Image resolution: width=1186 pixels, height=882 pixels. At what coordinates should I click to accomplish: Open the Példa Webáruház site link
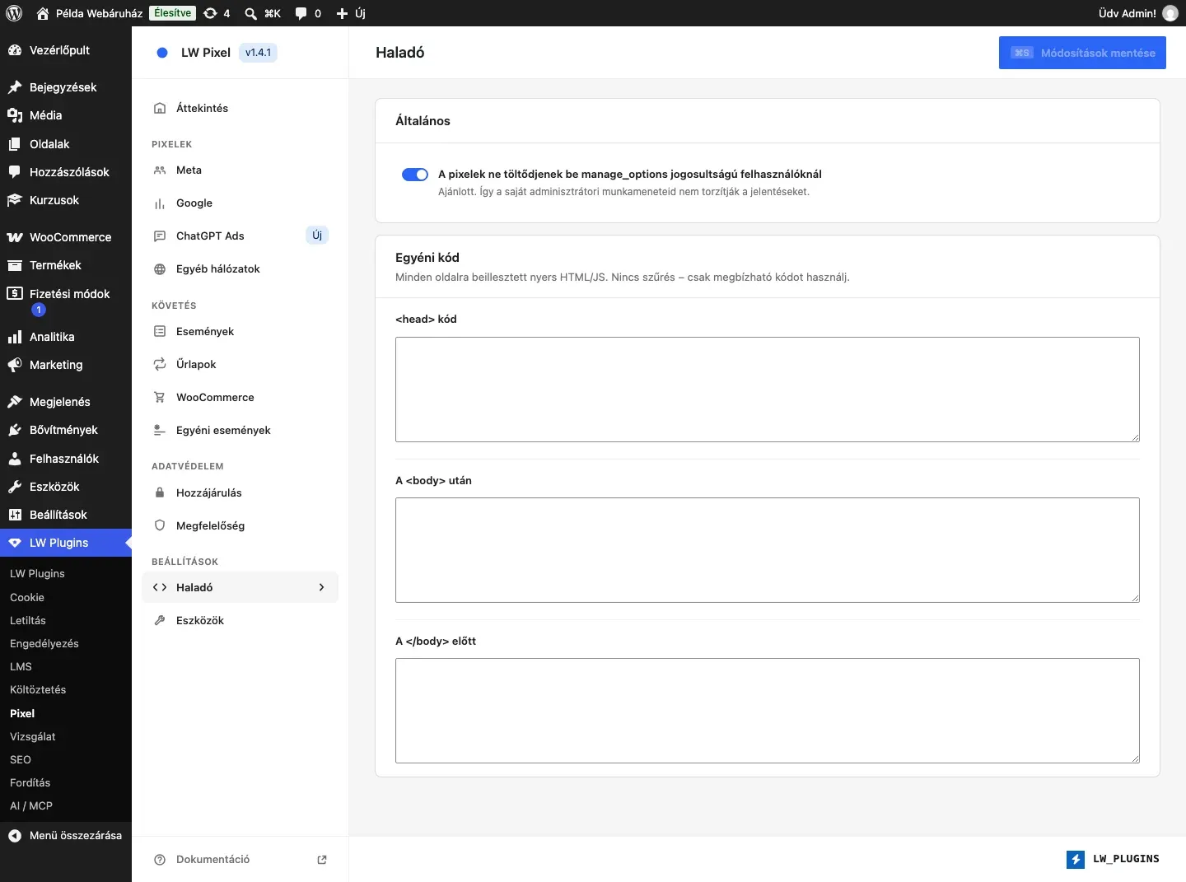click(90, 13)
